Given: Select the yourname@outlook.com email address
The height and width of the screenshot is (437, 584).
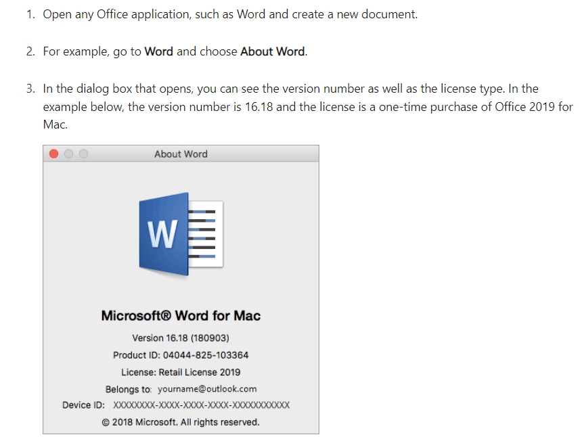Looking at the screenshot, I should pos(206,389).
